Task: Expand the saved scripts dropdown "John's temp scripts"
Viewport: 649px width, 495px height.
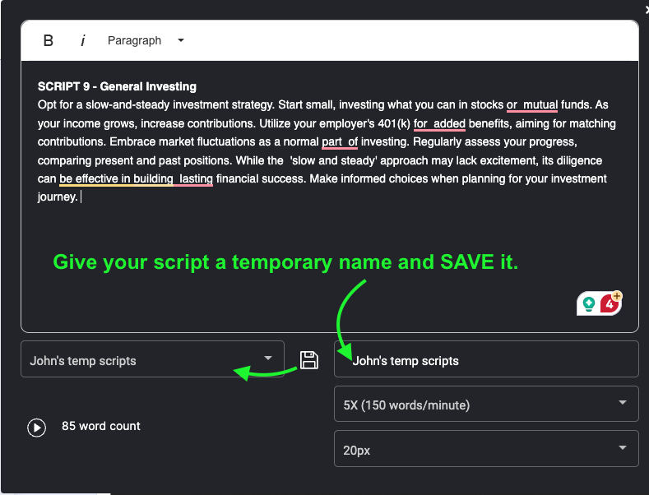Action: point(152,359)
